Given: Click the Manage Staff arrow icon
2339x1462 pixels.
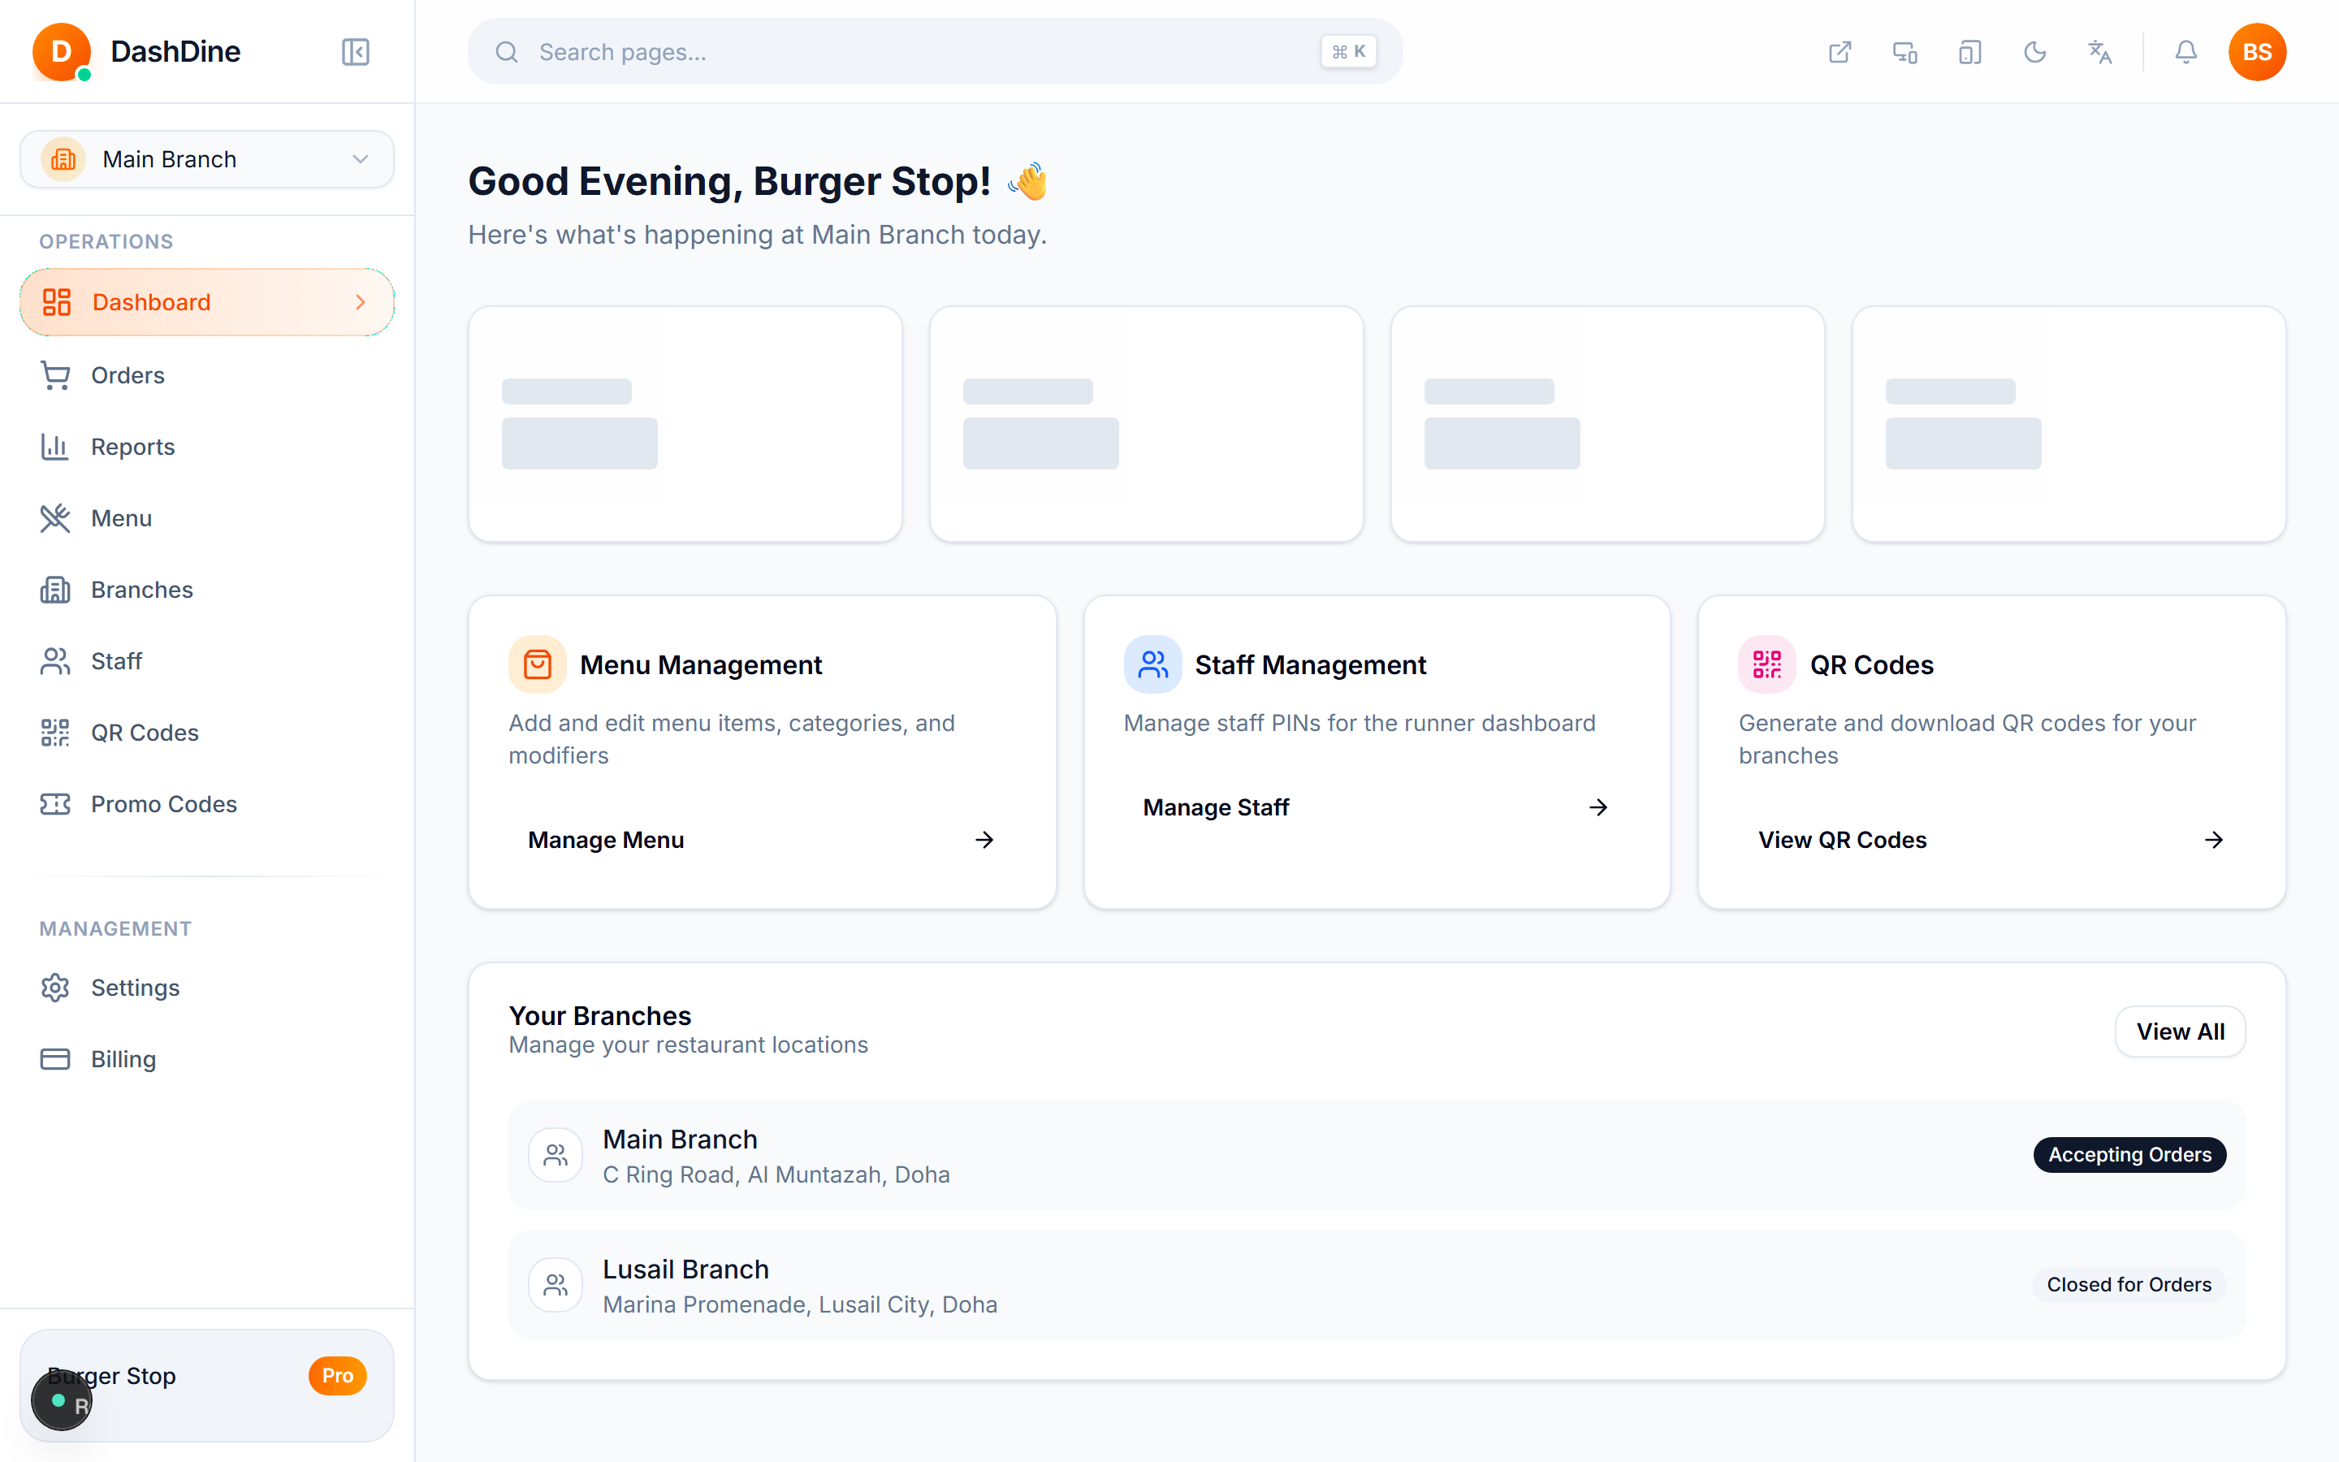Looking at the screenshot, I should point(1598,807).
